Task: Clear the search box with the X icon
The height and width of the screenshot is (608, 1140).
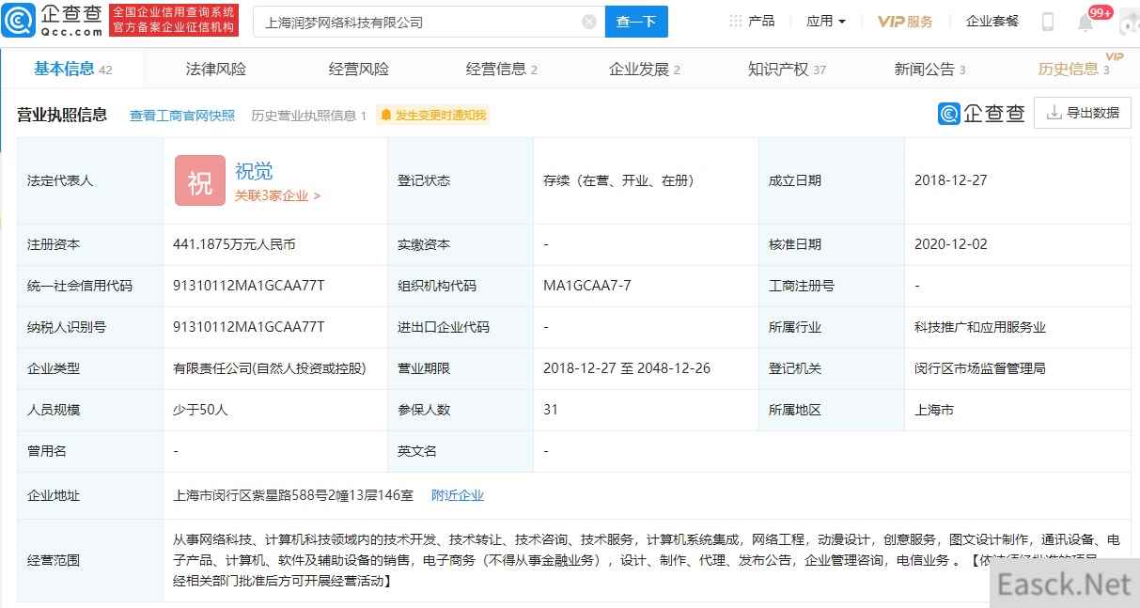Action: point(589,22)
